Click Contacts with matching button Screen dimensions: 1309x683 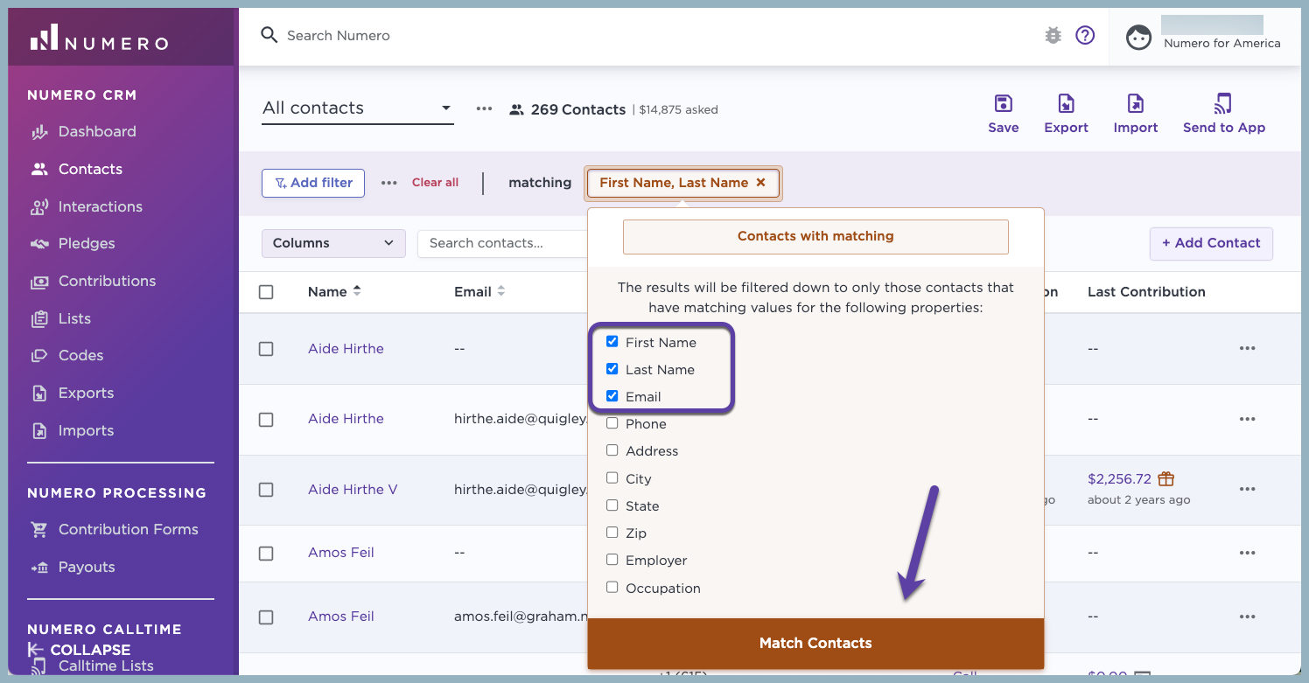pos(815,236)
